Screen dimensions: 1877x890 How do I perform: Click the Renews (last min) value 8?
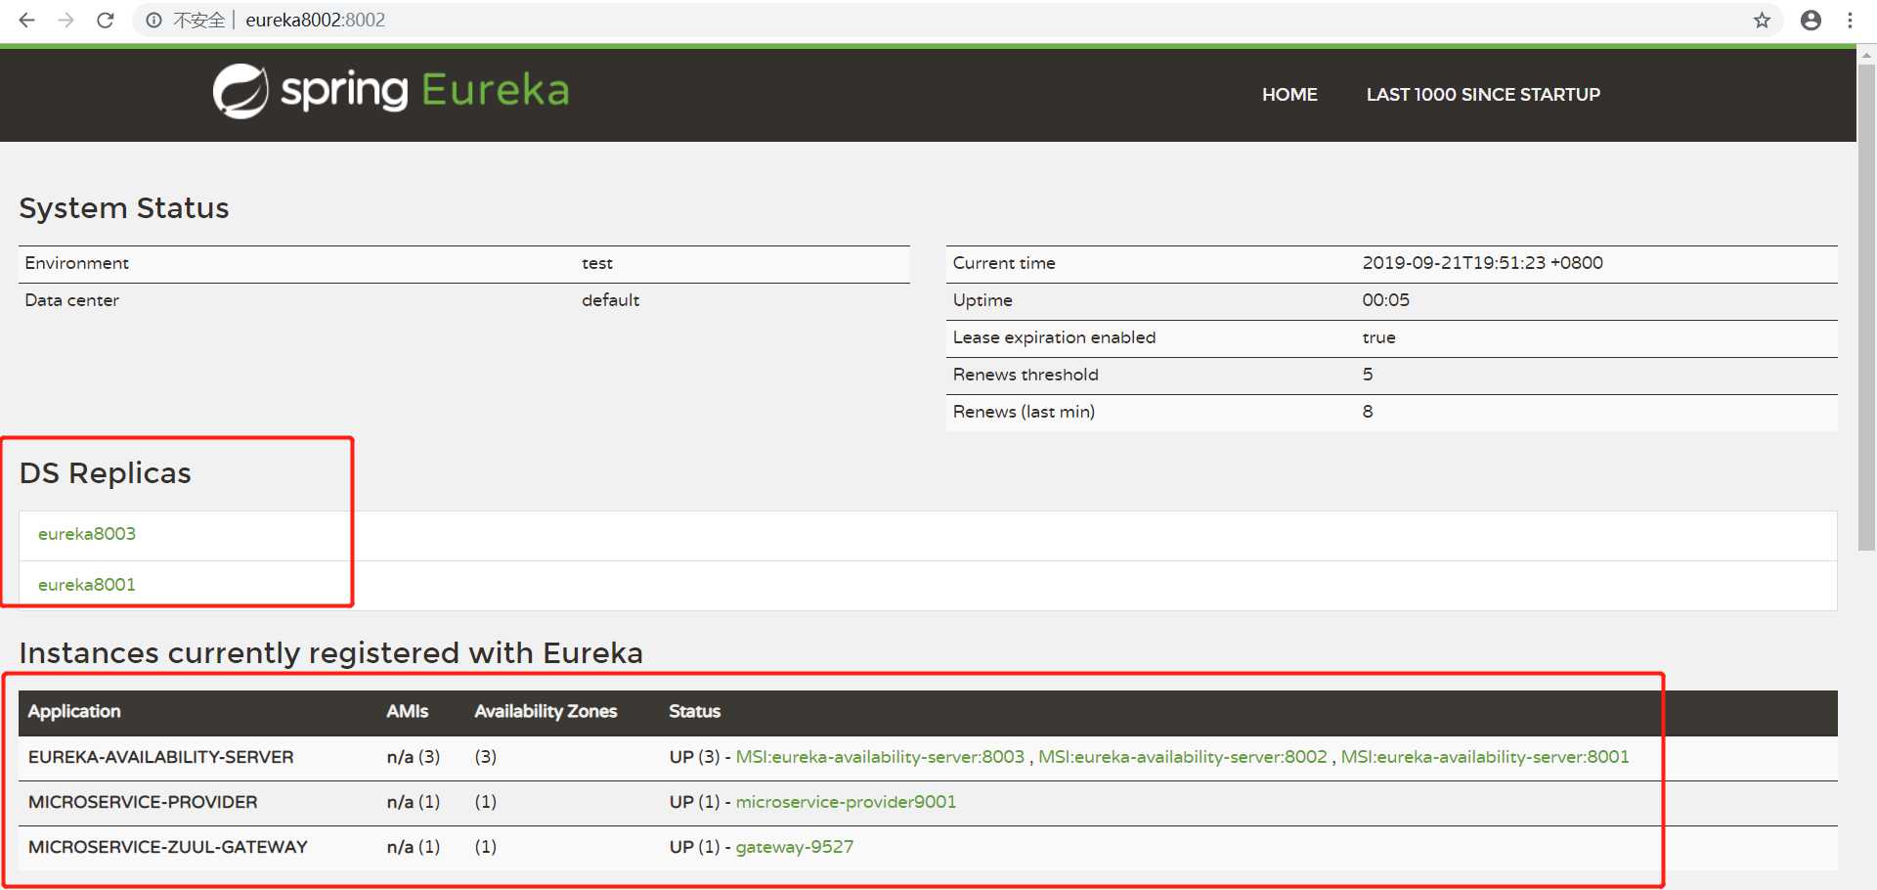[x=1368, y=412]
